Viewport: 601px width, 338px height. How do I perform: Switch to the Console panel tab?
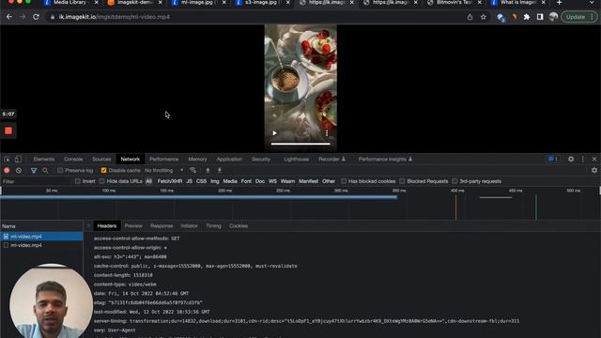coord(73,159)
